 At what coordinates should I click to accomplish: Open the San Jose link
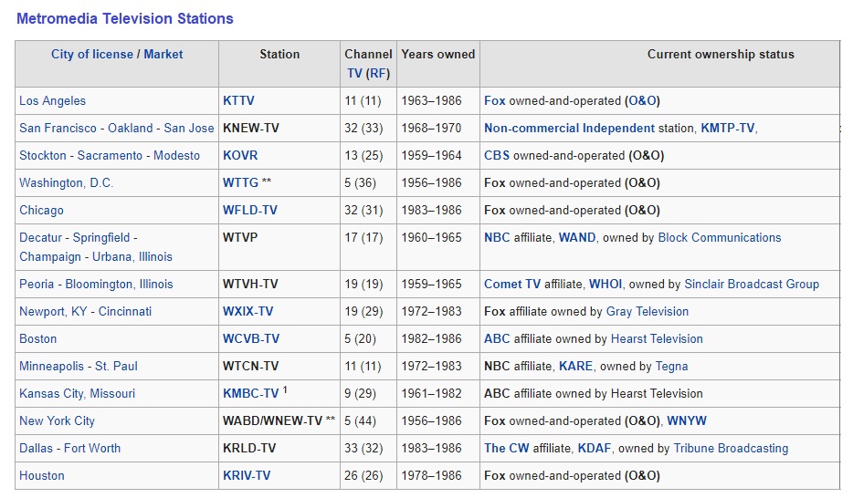(x=189, y=129)
